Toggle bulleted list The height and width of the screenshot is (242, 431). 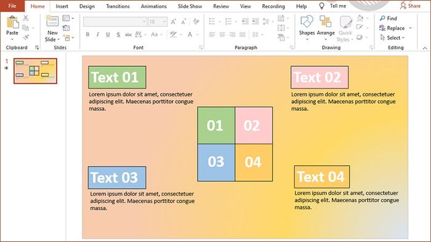tap(212, 21)
